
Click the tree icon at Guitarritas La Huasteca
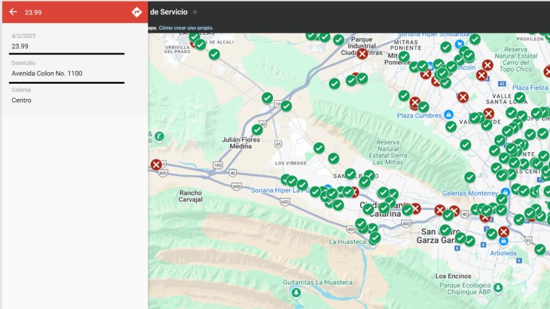pos(298,293)
